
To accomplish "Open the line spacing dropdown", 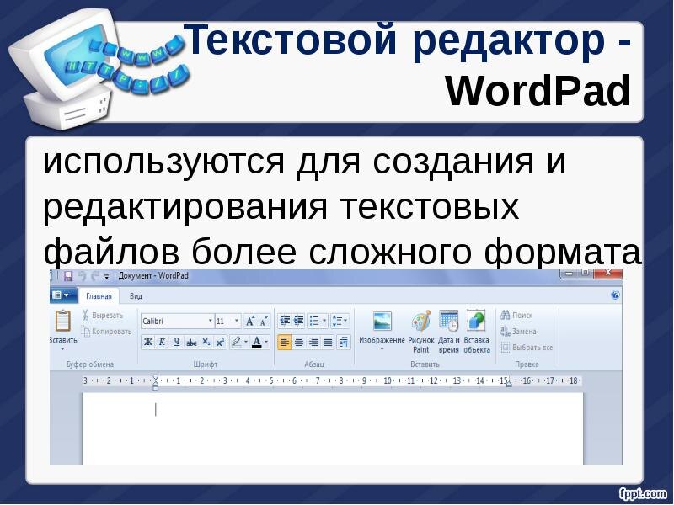I will (340, 321).
